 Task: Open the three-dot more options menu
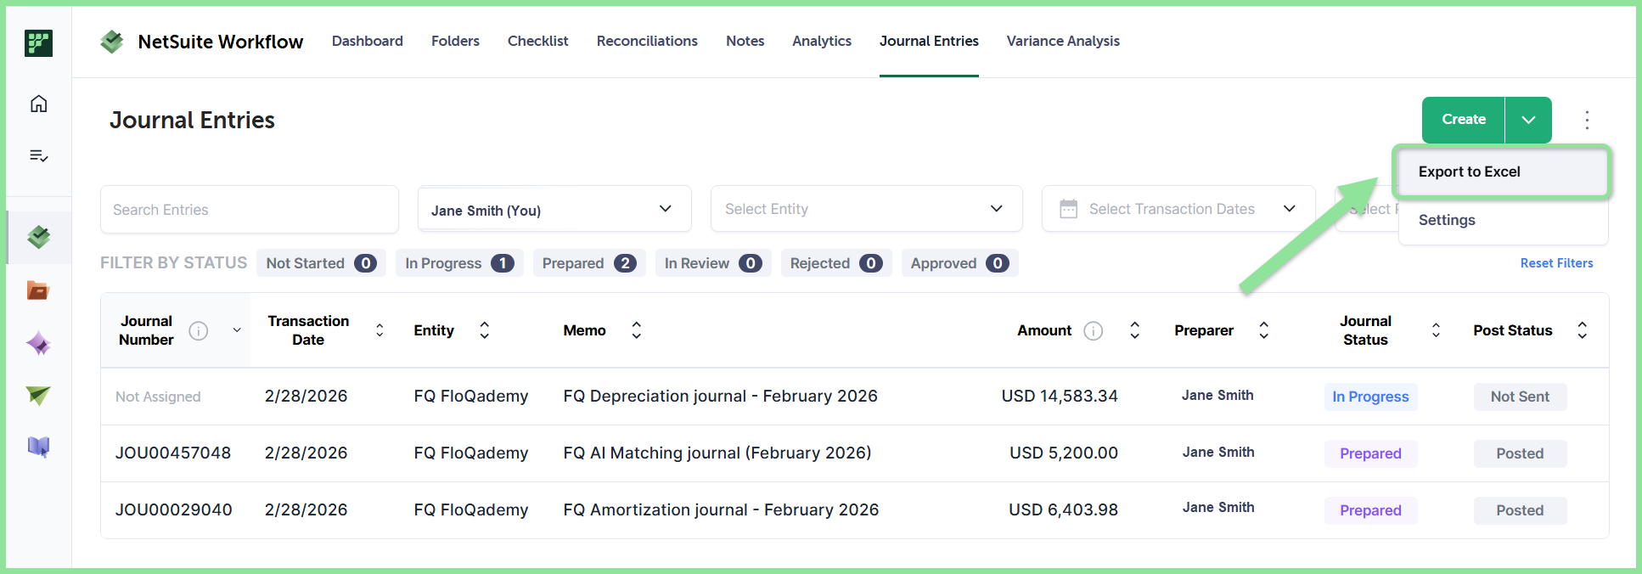pos(1587,120)
